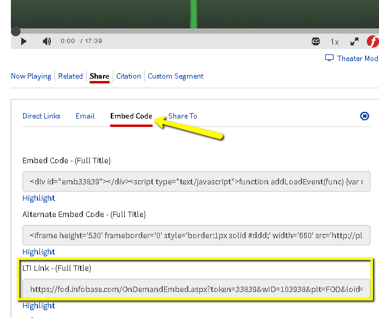Click the 'LTI Link - (Full Title)' label

[x=57, y=268]
